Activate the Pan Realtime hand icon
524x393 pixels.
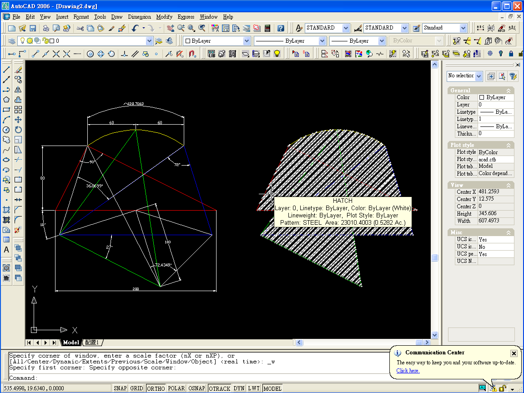tap(171, 28)
